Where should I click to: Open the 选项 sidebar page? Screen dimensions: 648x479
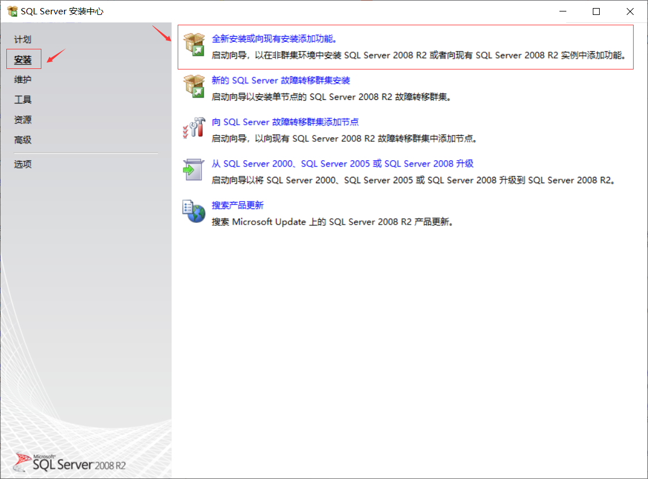23,164
